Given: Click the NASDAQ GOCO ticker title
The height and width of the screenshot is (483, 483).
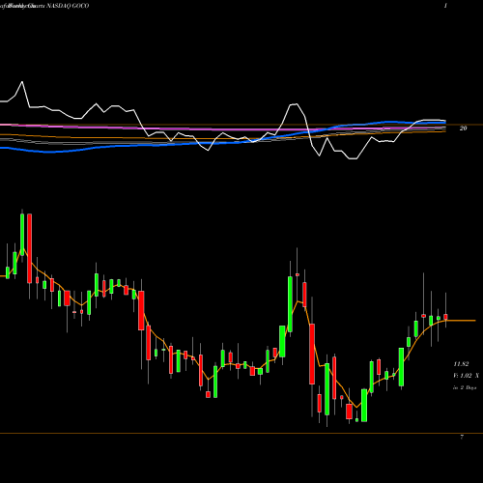Looking at the screenshot, I should pos(68,6).
